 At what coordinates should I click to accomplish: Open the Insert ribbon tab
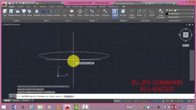28,6
